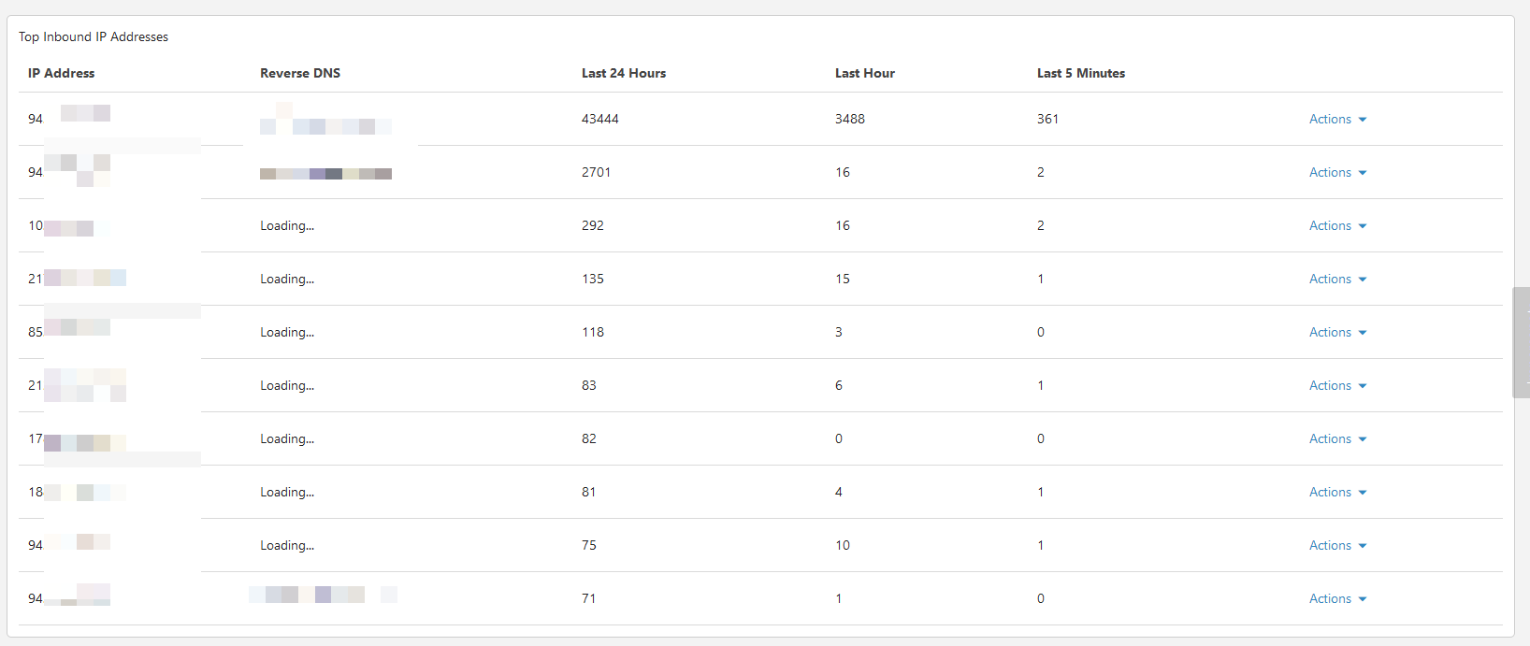This screenshot has height=646, width=1530.
Task: Click the vertical scrollbar thumb at right edge
Action: (1521, 342)
